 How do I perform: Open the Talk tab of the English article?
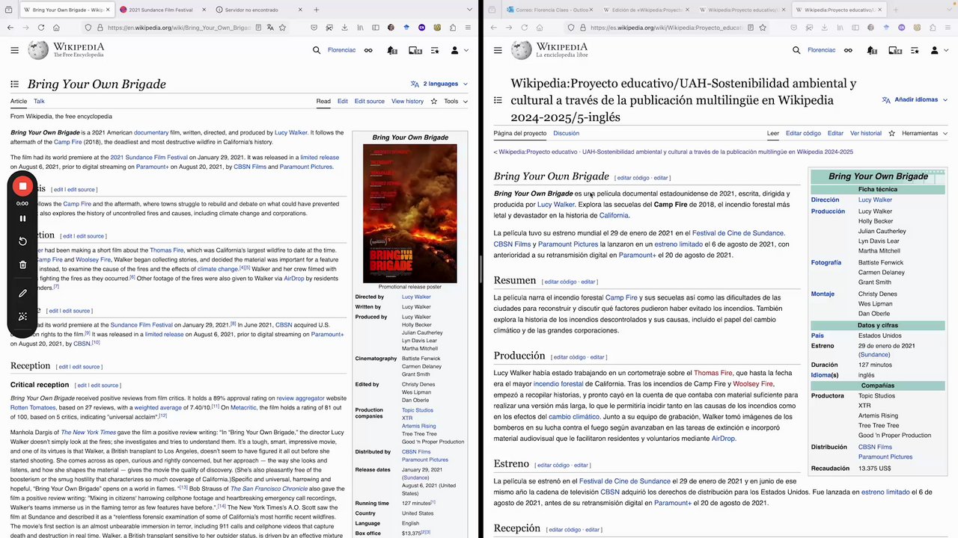[39, 101]
